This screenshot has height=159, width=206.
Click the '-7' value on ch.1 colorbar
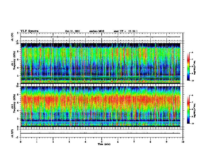pos(192,59)
